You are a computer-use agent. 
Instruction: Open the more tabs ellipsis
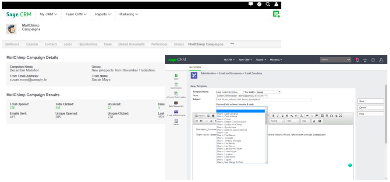(232, 44)
